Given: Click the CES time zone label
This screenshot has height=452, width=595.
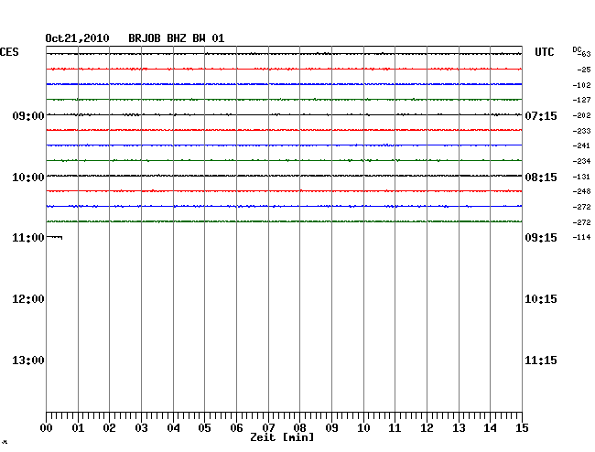Looking at the screenshot, I should point(9,52).
